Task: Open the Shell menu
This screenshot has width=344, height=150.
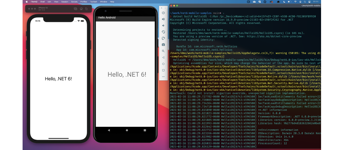Action: click(x=42, y=1)
